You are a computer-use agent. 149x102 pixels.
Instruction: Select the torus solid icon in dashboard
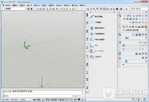[x=146, y=15]
